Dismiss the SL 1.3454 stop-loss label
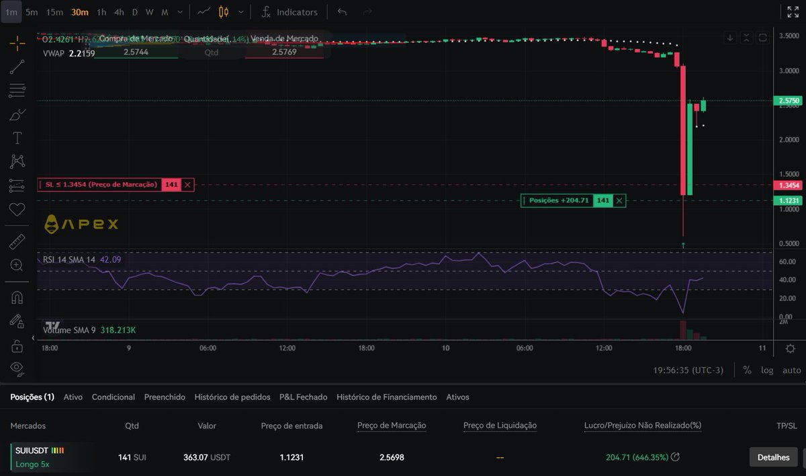 coord(187,184)
